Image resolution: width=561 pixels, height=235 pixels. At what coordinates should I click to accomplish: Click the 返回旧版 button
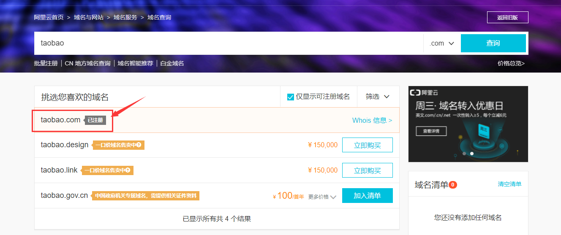507,17
